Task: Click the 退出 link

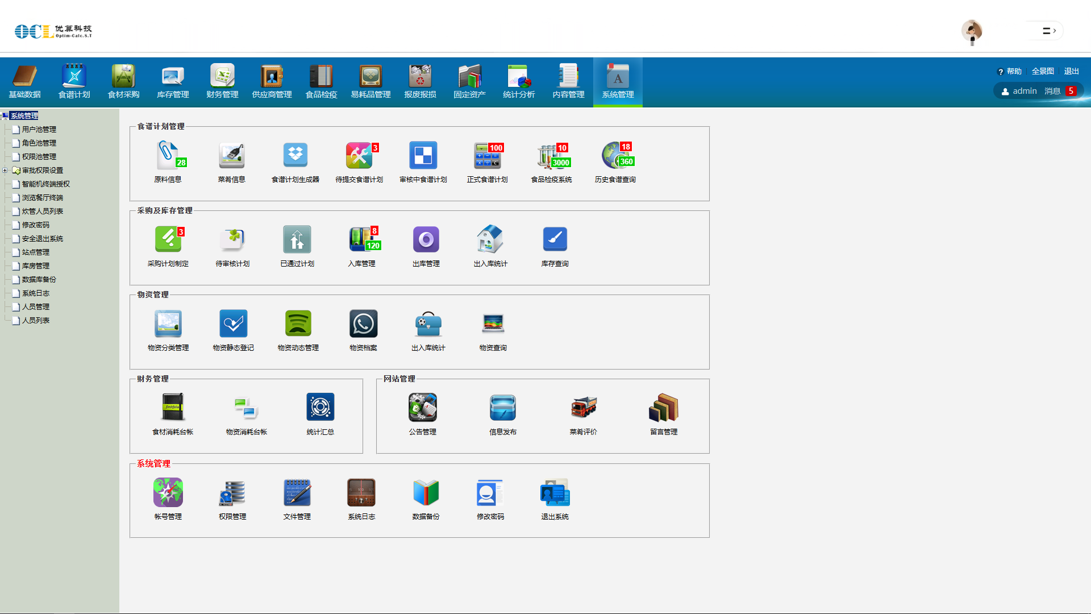Action: (x=1071, y=71)
